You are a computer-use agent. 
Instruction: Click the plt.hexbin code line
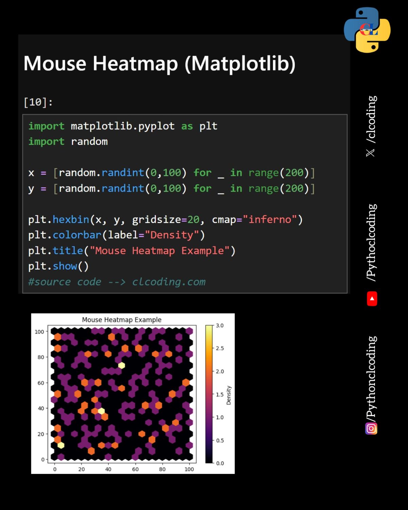pyautogui.click(x=165, y=220)
